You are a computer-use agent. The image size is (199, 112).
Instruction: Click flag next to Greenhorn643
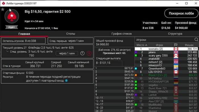(176, 68)
